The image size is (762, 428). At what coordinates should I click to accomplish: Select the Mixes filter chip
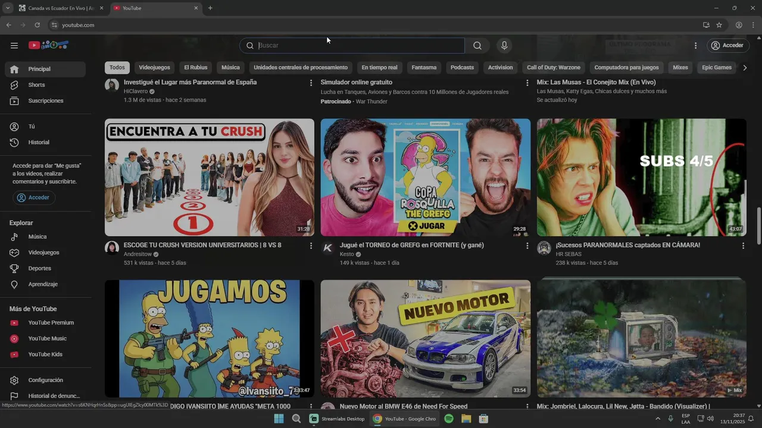click(680, 68)
